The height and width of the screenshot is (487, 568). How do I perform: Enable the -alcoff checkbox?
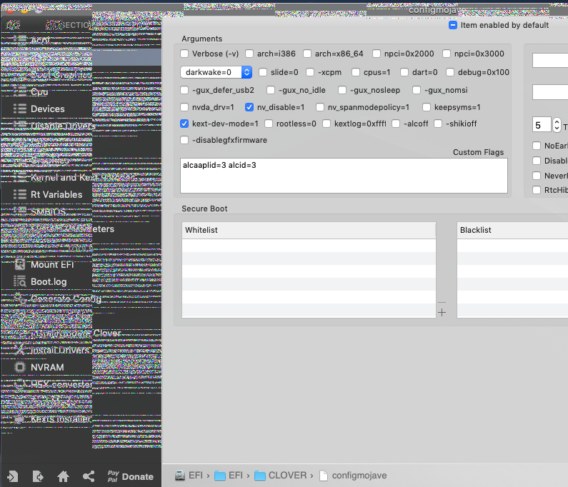[x=396, y=124]
